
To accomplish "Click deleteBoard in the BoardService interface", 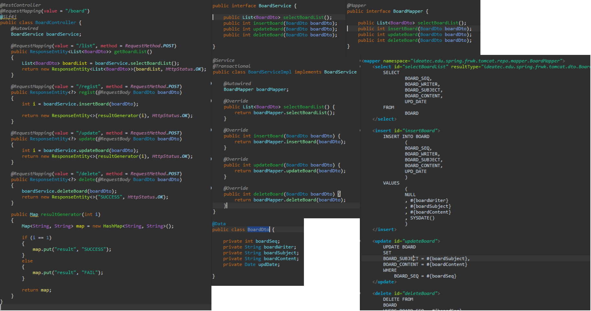I will point(268,35).
